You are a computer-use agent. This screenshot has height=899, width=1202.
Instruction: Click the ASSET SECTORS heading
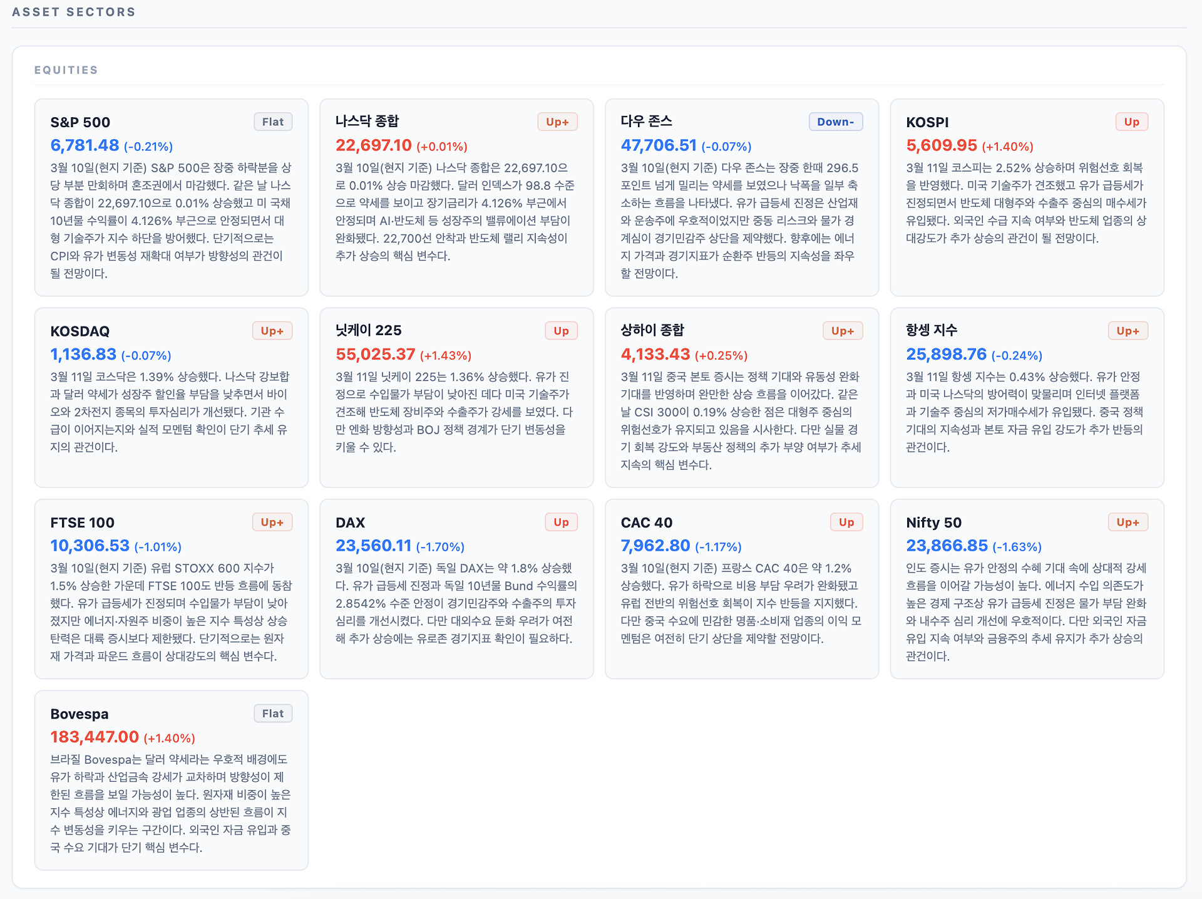coord(74,12)
